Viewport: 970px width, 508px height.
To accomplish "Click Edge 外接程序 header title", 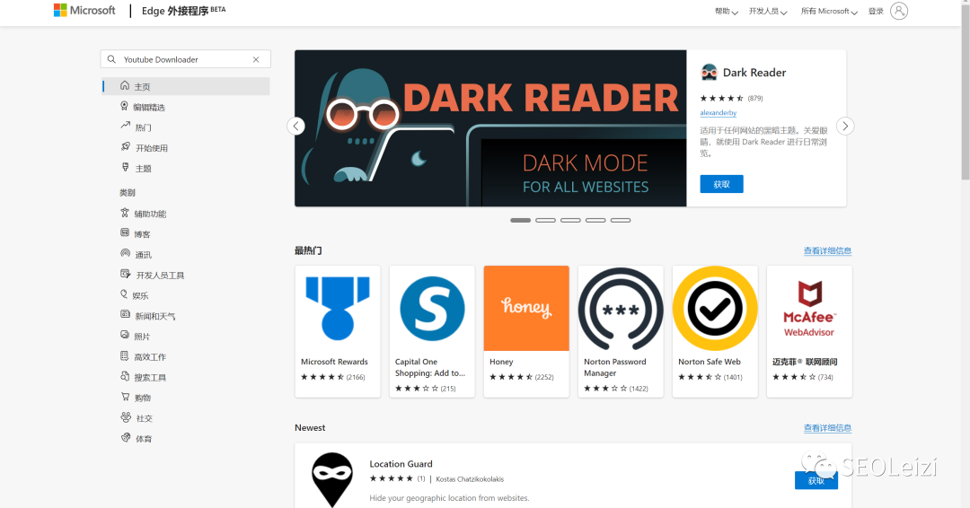I will pyautogui.click(x=183, y=11).
